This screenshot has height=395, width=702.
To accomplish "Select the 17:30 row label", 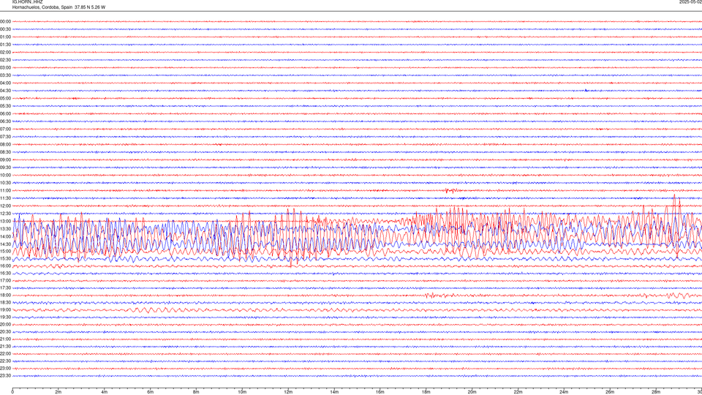I will click(x=5, y=288).
